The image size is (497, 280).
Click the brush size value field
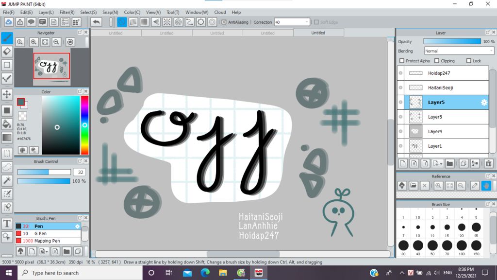pyautogui.click(x=80, y=172)
